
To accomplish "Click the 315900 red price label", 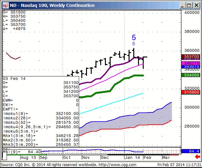I will pyautogui.click(x=191, y=92).
